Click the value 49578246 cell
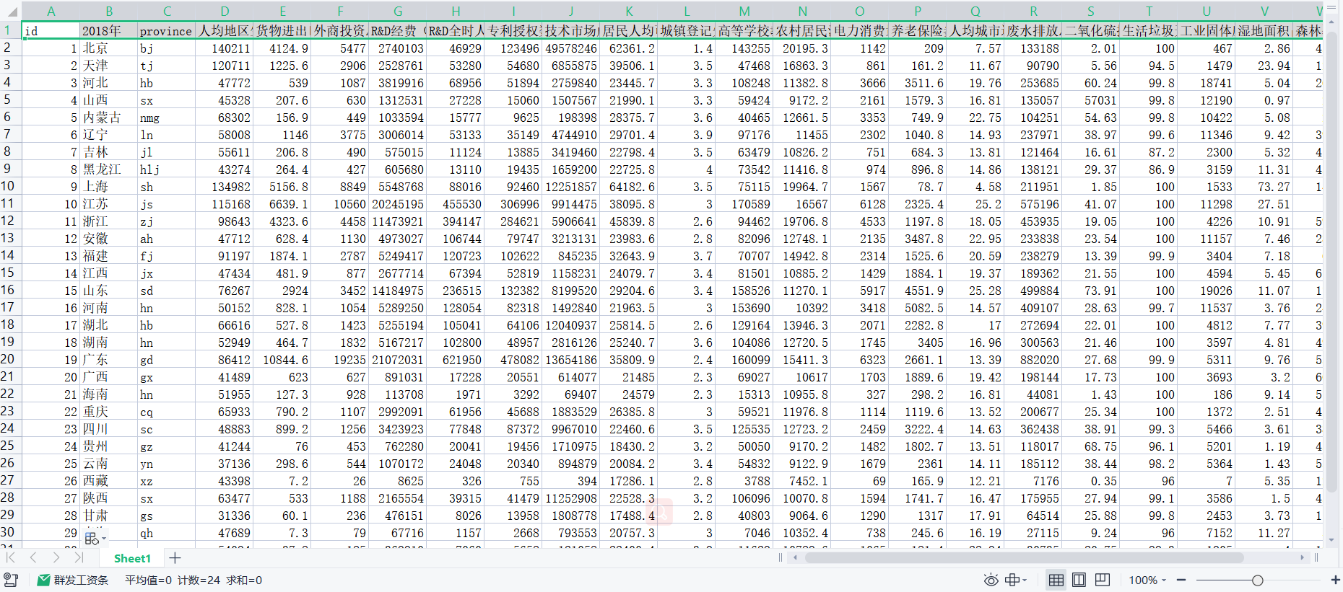Image resolution: width=1343 pixels, height=592 pixels. pyautogui.click(x=571, y=48)
